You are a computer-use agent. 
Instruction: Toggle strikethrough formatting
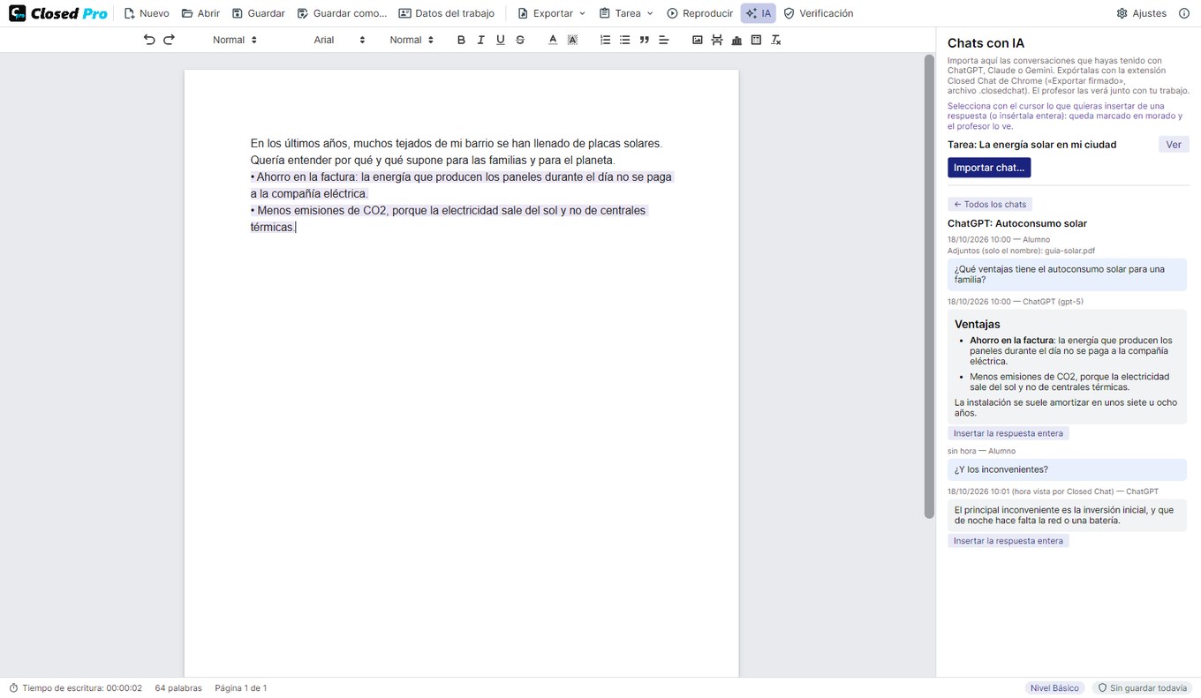tap(520, 40)
